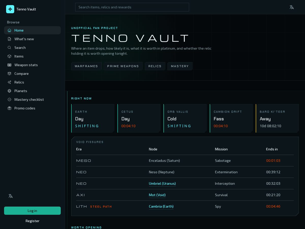Select the Cambion Drift cycle card
305x229 pixels.
tap(231, 118)
